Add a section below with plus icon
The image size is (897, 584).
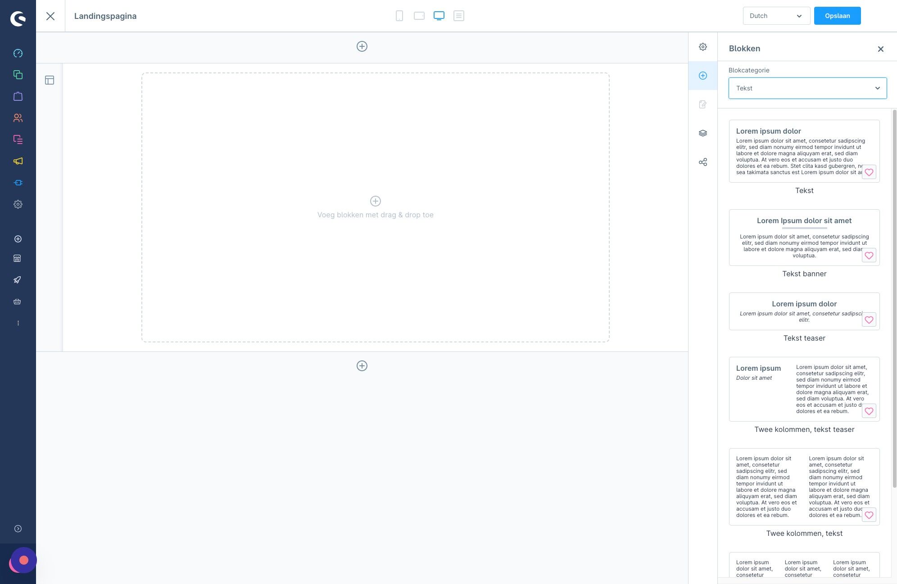pyautogui.click(x=362, y=366)
